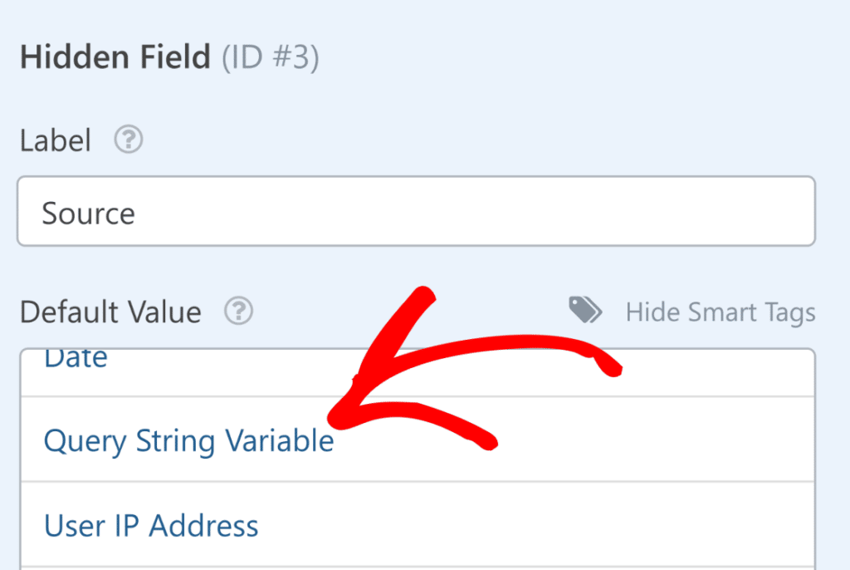
Task: Click the circled question mark after Label
Action: click(129, 140)
